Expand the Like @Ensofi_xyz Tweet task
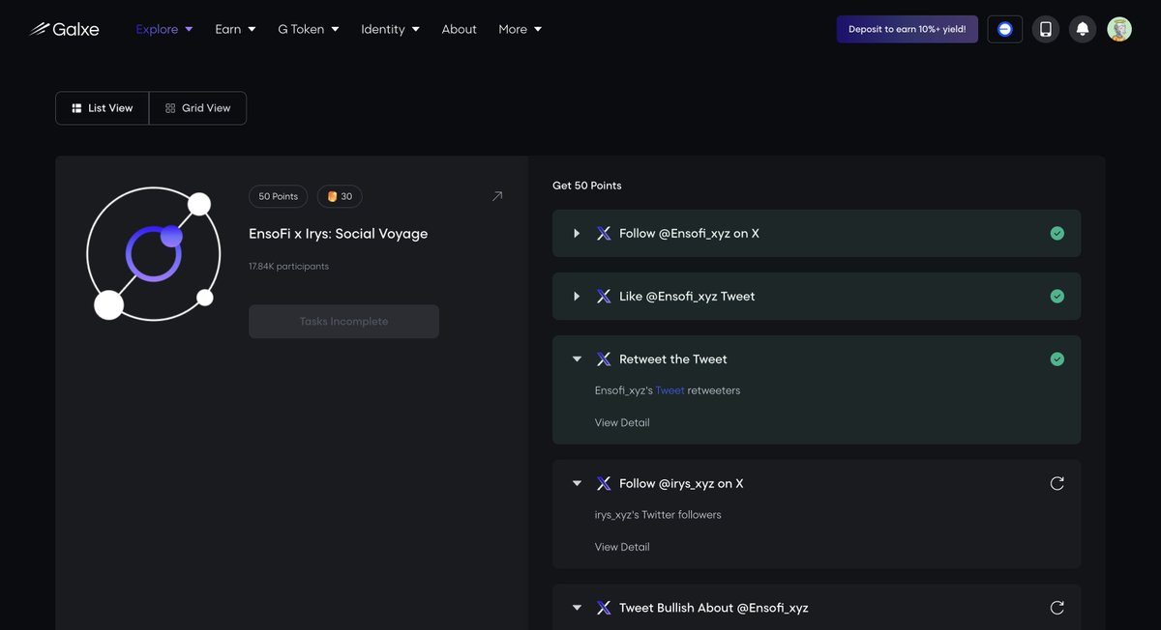 (x=577, y=297)
